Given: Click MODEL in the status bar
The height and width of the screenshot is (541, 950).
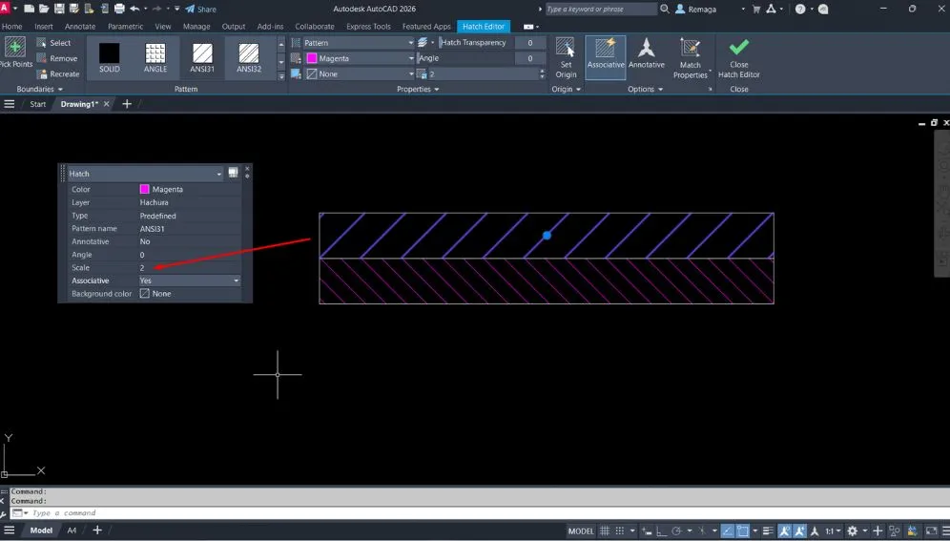Looking at the screenshot, I should (581, 531).
